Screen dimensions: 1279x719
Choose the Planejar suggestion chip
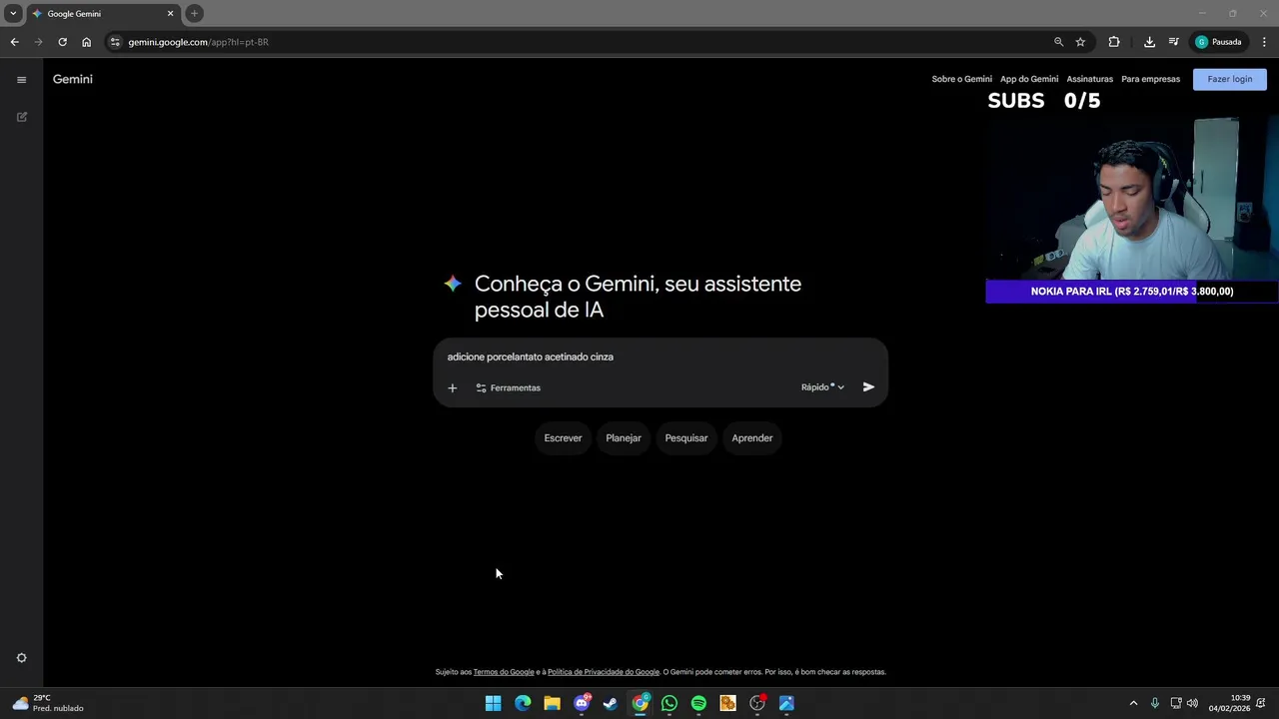pos(624,438)
